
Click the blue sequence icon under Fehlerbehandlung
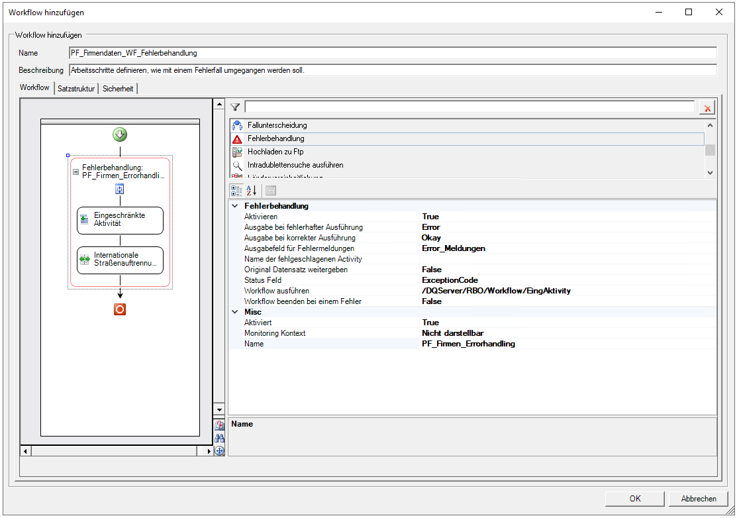120,189
